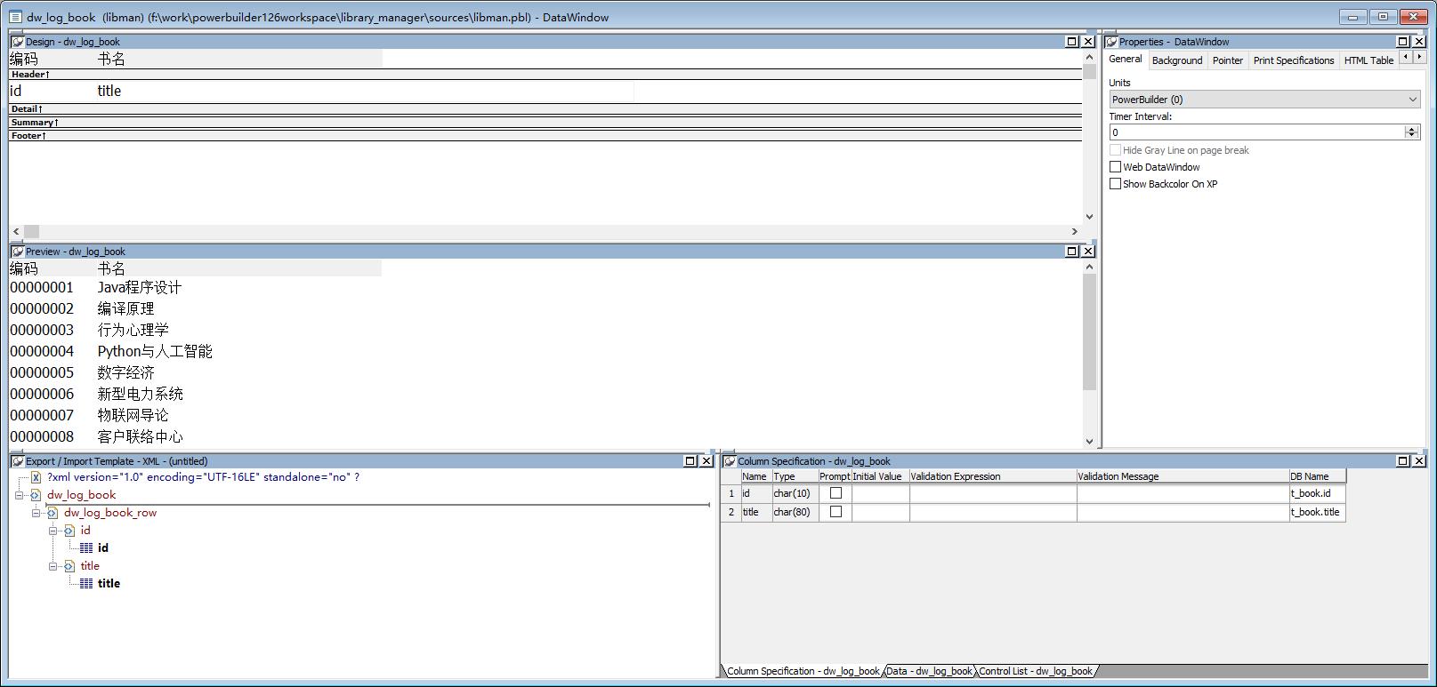
Task: Click the title element tag icon
Action: point(69,566)
